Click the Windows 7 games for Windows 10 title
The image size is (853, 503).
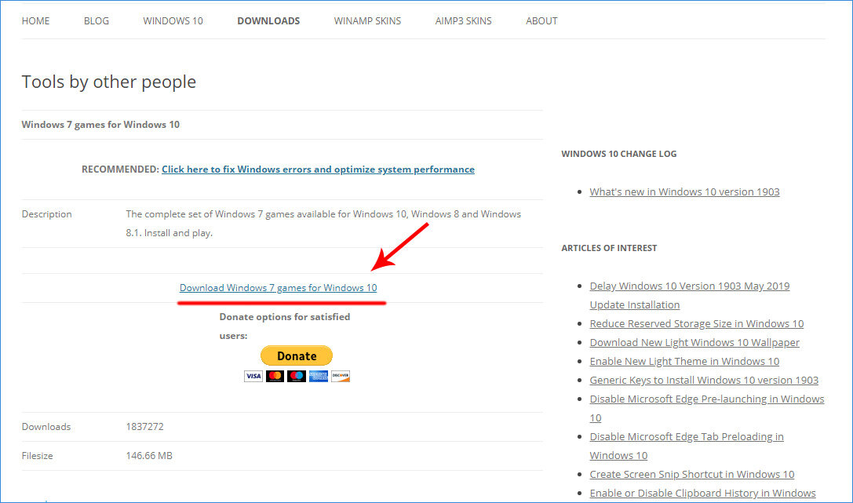coord(100,125)
